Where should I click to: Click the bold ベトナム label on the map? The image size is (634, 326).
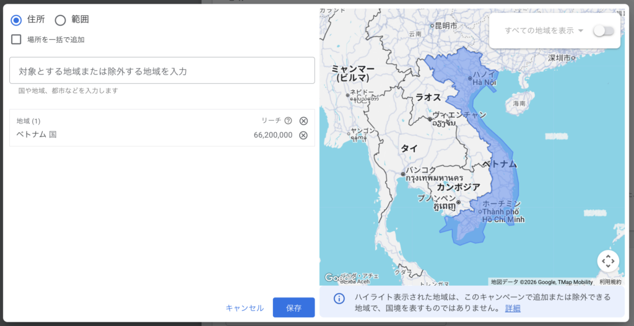[x=500, y=164]
